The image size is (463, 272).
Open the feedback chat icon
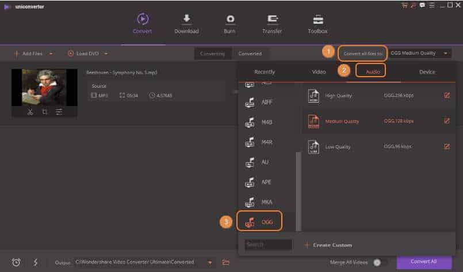tap(422, 5)
